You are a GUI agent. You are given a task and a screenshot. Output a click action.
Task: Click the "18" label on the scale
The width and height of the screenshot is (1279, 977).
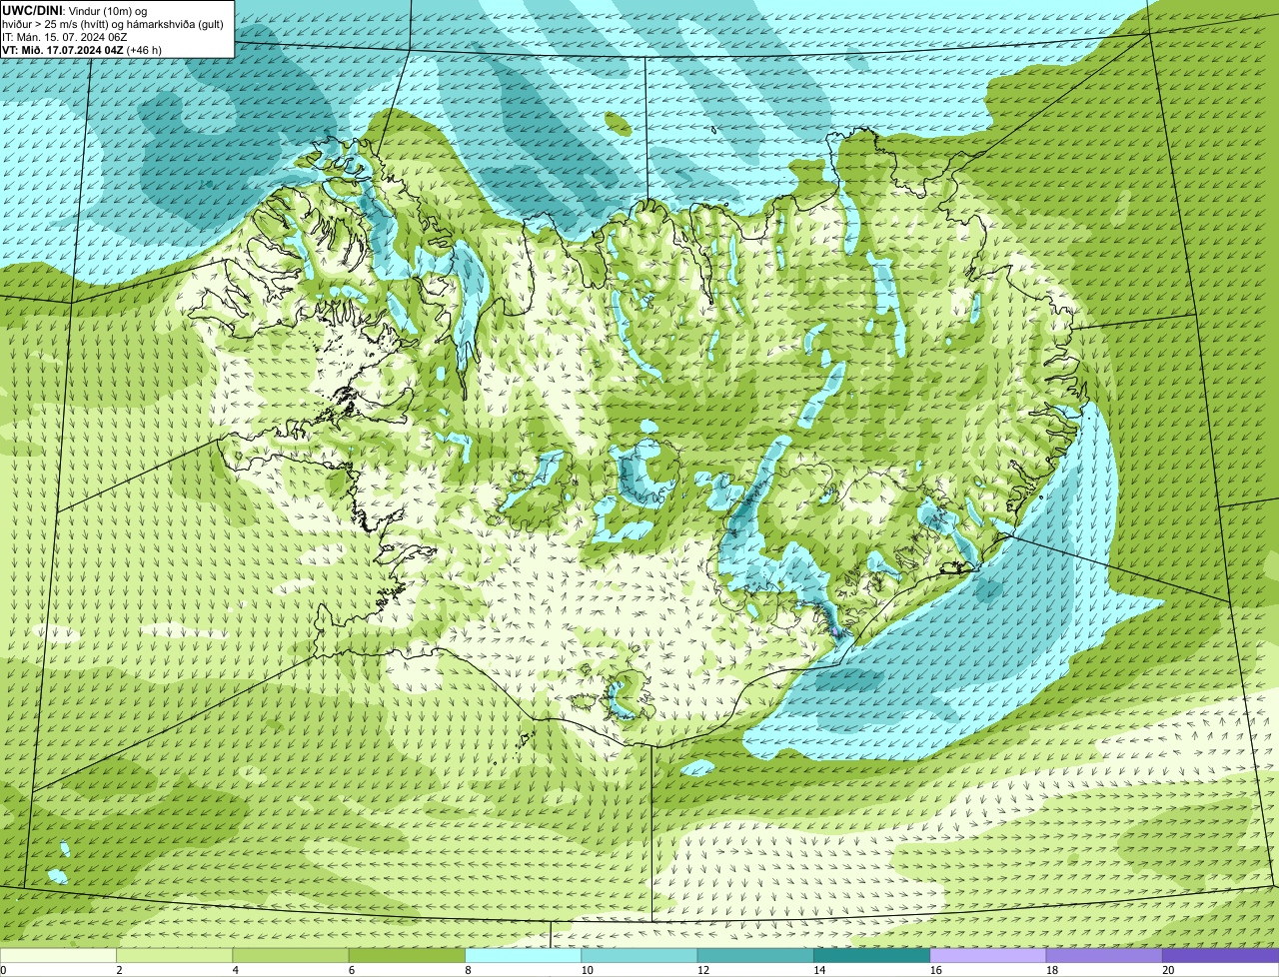pyautogui.click(x=1052, y=970)
